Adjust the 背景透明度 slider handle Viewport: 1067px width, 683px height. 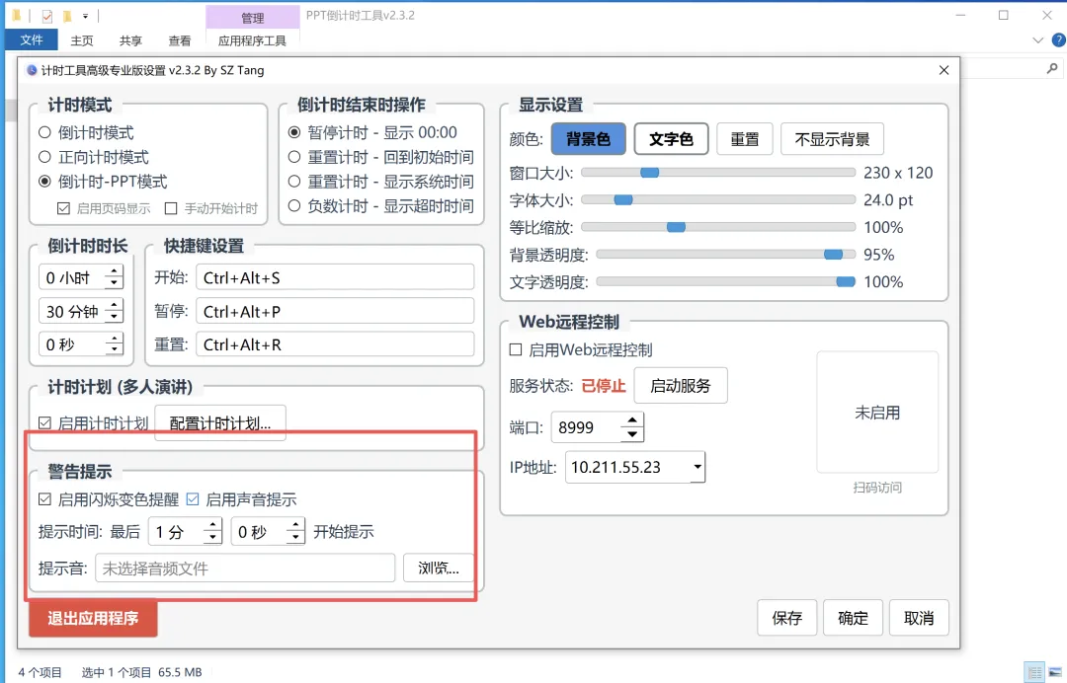[833, 255]
